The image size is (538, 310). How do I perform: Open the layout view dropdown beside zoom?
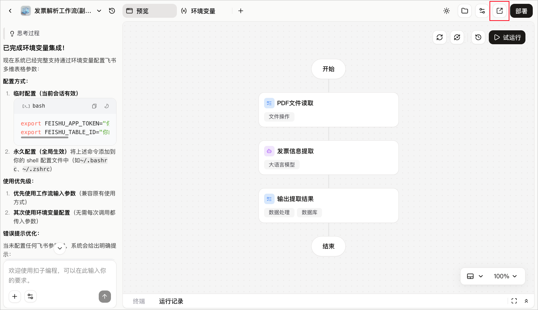pyautogui.click(x=475, y=276)
